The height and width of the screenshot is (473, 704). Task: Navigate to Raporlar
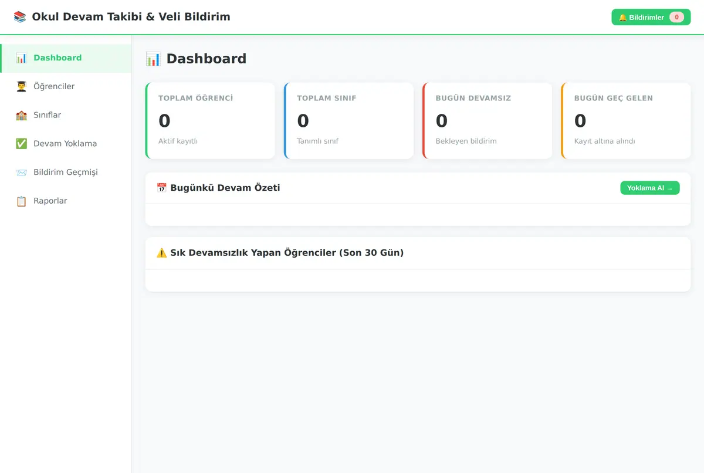click(x=66, y=201)
